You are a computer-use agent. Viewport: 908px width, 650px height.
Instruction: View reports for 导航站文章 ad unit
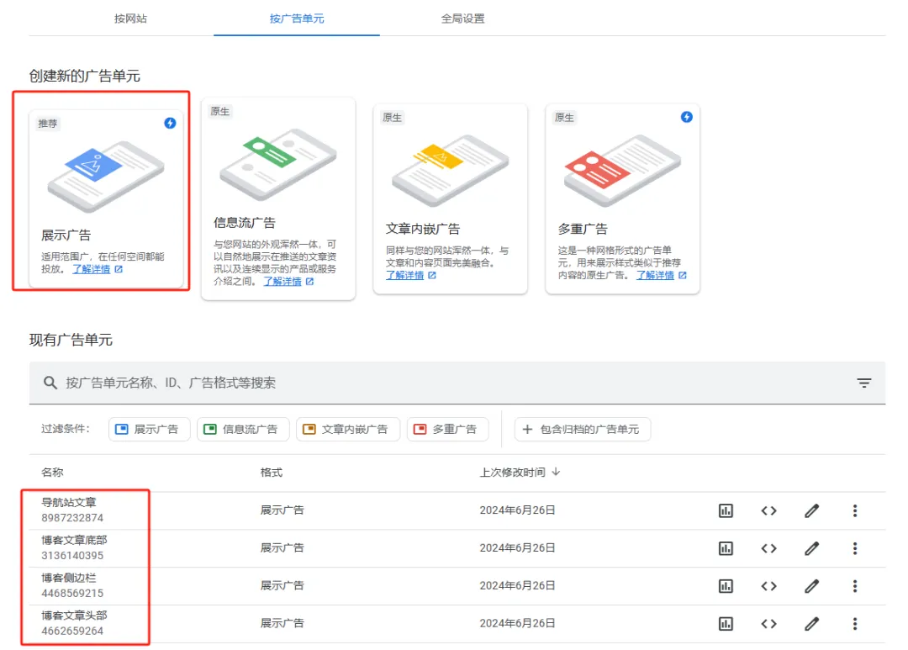click(x=726, y=510)
